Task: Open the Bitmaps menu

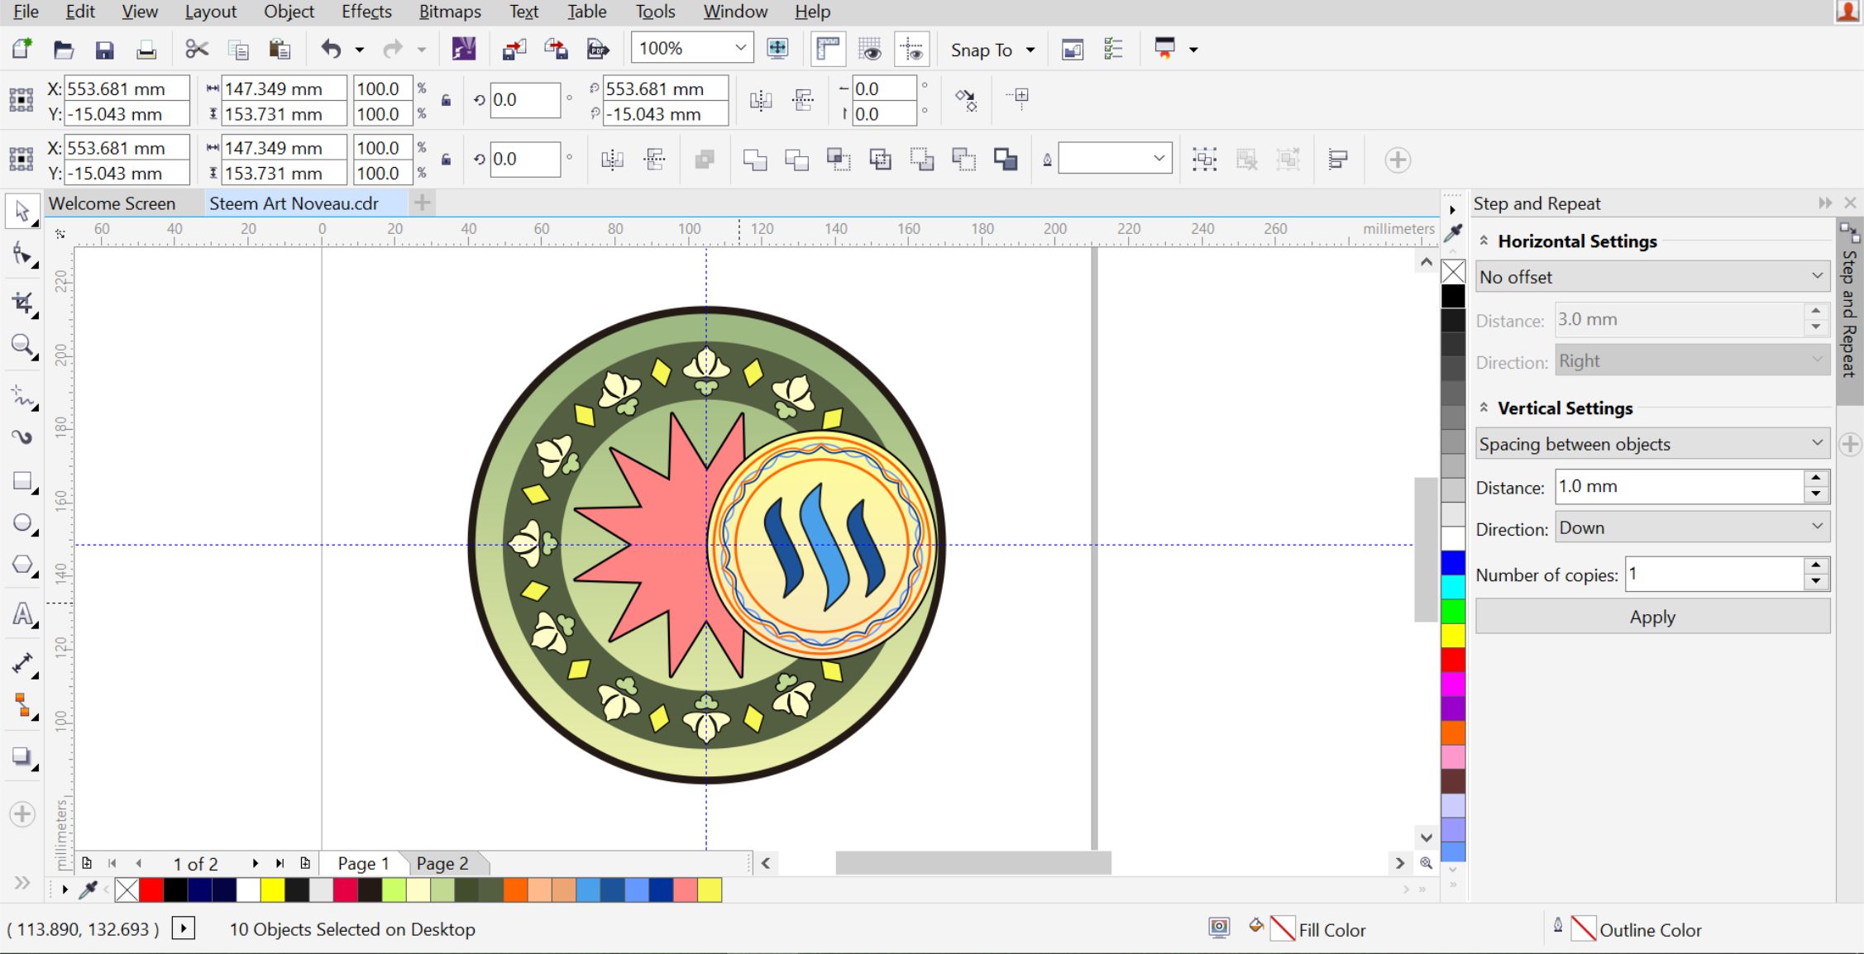Action: tap(450, 12)
